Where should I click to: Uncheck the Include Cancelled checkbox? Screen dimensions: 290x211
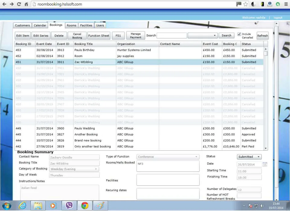point(239,34)
